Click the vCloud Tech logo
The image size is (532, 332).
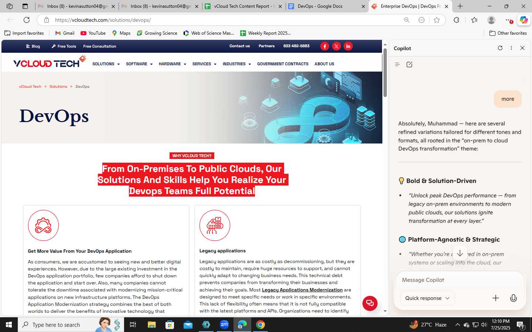[50, 62]
